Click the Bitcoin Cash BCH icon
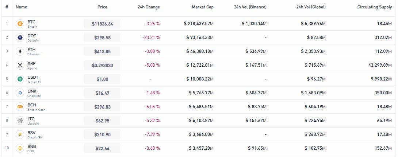 (20, 107)
